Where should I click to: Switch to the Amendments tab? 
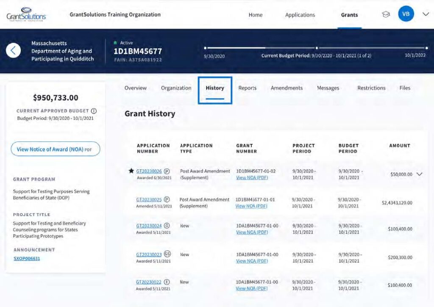[287, 88]
